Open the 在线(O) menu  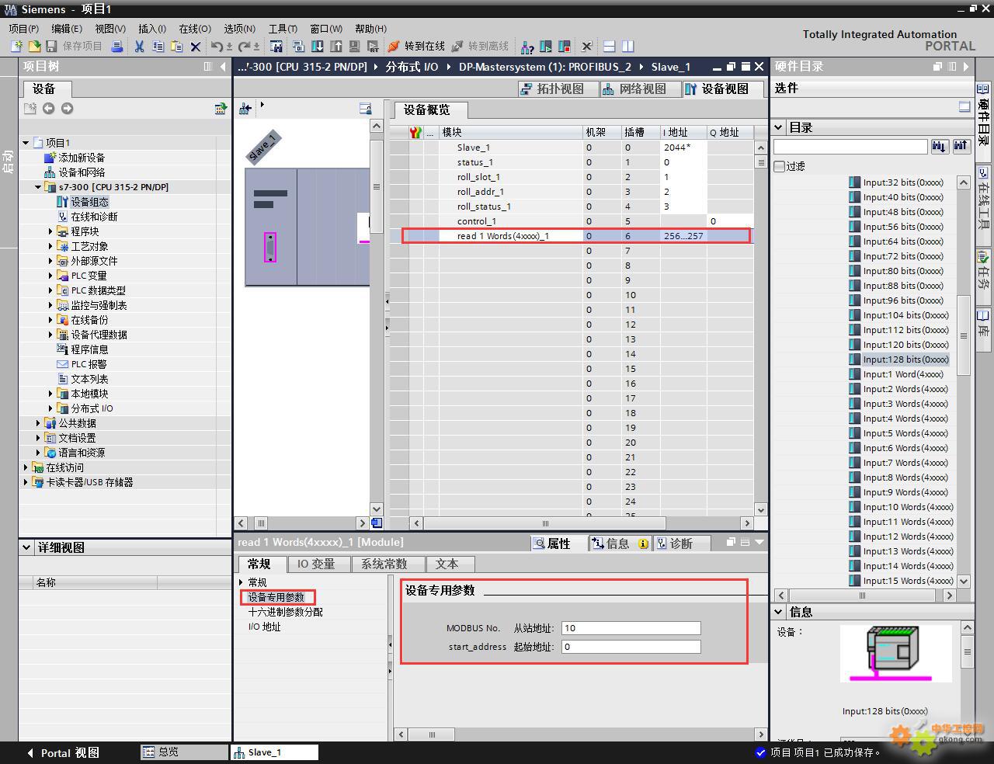(x=195, y=29)
